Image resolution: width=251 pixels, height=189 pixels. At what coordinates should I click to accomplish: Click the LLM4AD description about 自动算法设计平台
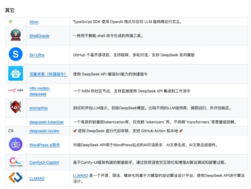159,178
